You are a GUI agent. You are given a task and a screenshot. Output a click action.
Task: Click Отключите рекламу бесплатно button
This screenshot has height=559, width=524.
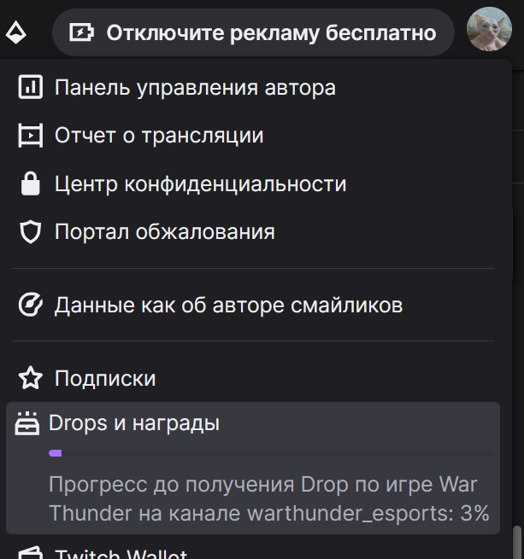tap(253, 32)
